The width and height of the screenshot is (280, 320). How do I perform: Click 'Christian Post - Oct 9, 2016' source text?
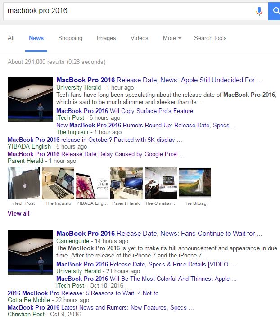pos(44,314)
